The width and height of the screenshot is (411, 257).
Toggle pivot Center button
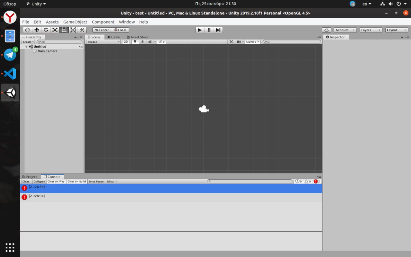click(x=101, y=30)
